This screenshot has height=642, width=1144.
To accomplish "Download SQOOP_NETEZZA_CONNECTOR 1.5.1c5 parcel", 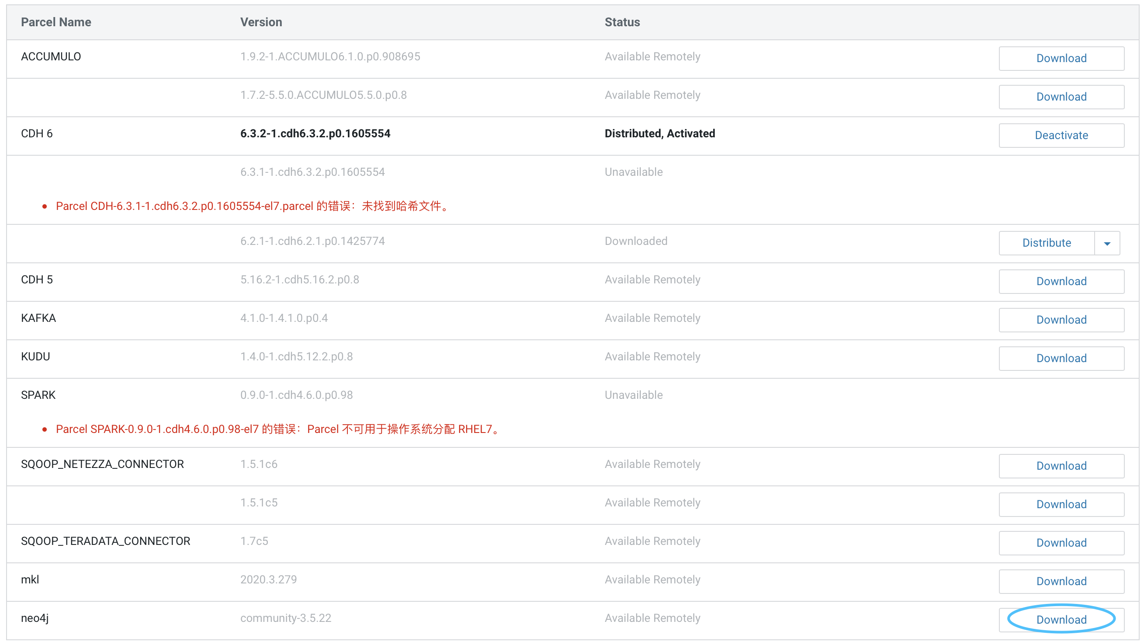I will pyautogui.click(x=1061, y=504).
